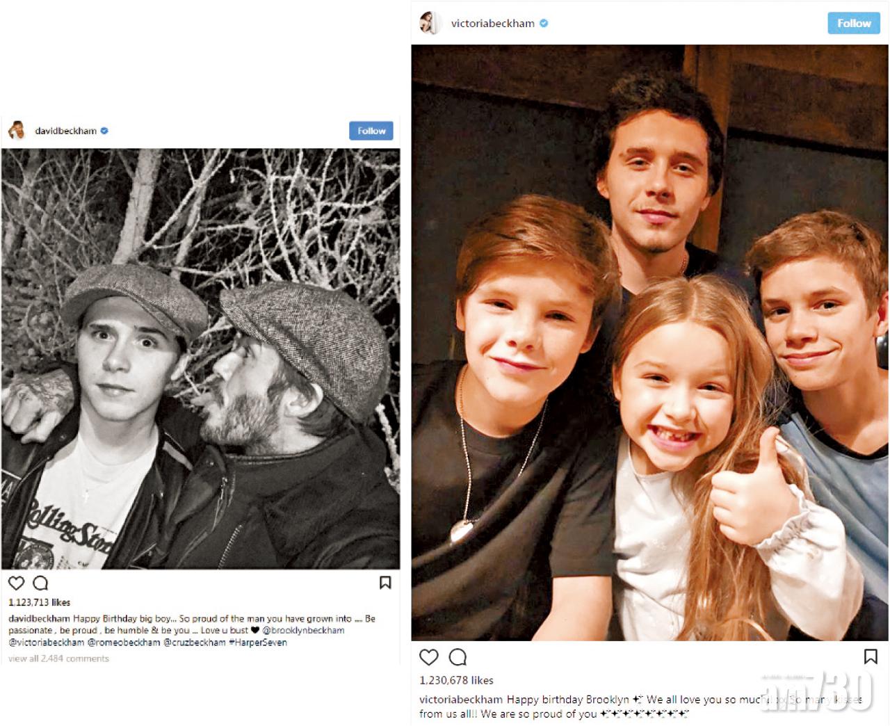890x726 pixels.
Task: Bookmark the davidbeckham black-and-white photo post
Action: click(385, 583)
